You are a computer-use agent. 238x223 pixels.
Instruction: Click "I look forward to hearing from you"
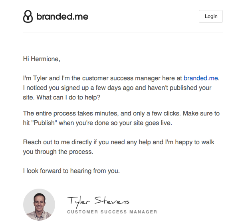point(71,171)
